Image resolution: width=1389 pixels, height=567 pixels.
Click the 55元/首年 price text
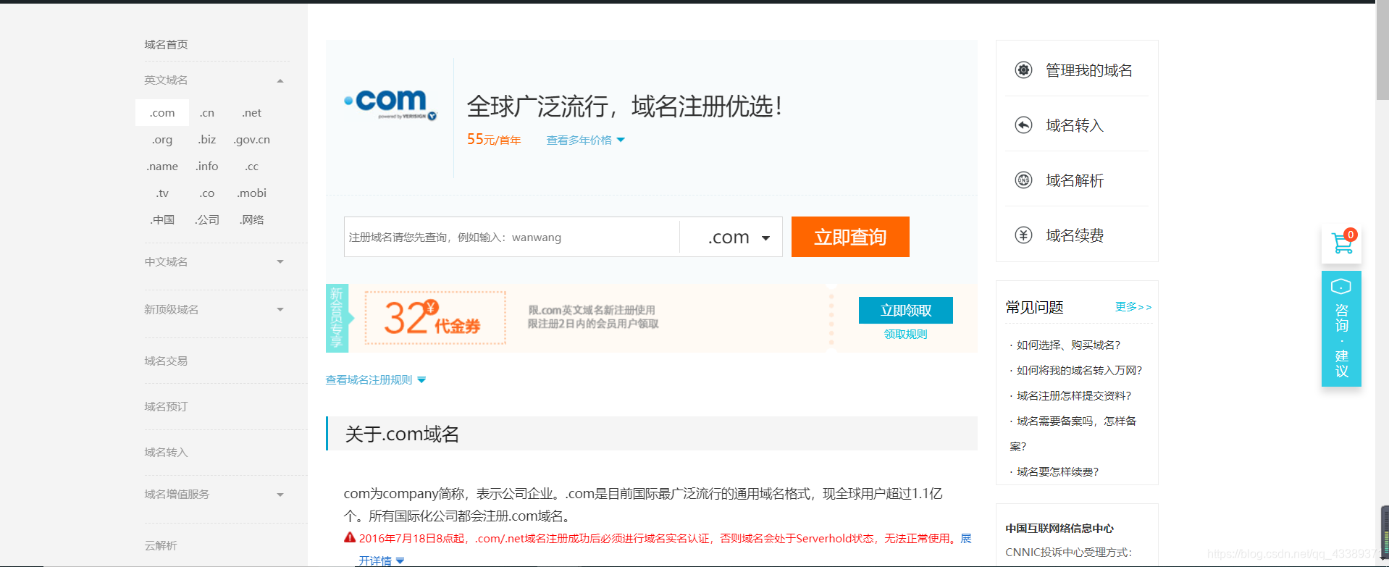pyautogui.click(x=494, y=139)
